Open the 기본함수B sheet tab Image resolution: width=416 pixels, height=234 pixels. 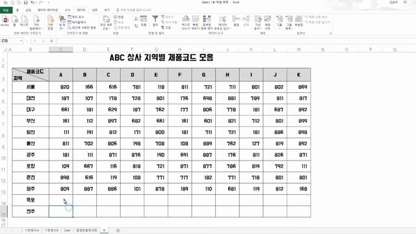tap(51, 230)
